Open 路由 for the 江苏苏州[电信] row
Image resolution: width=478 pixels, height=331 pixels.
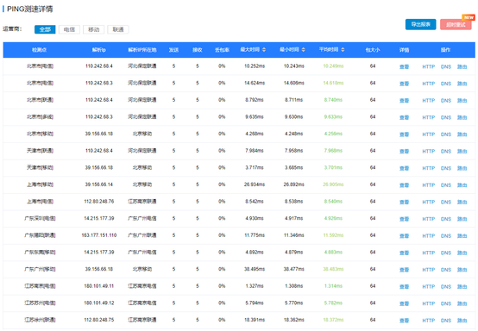click(x=462, y=303)
